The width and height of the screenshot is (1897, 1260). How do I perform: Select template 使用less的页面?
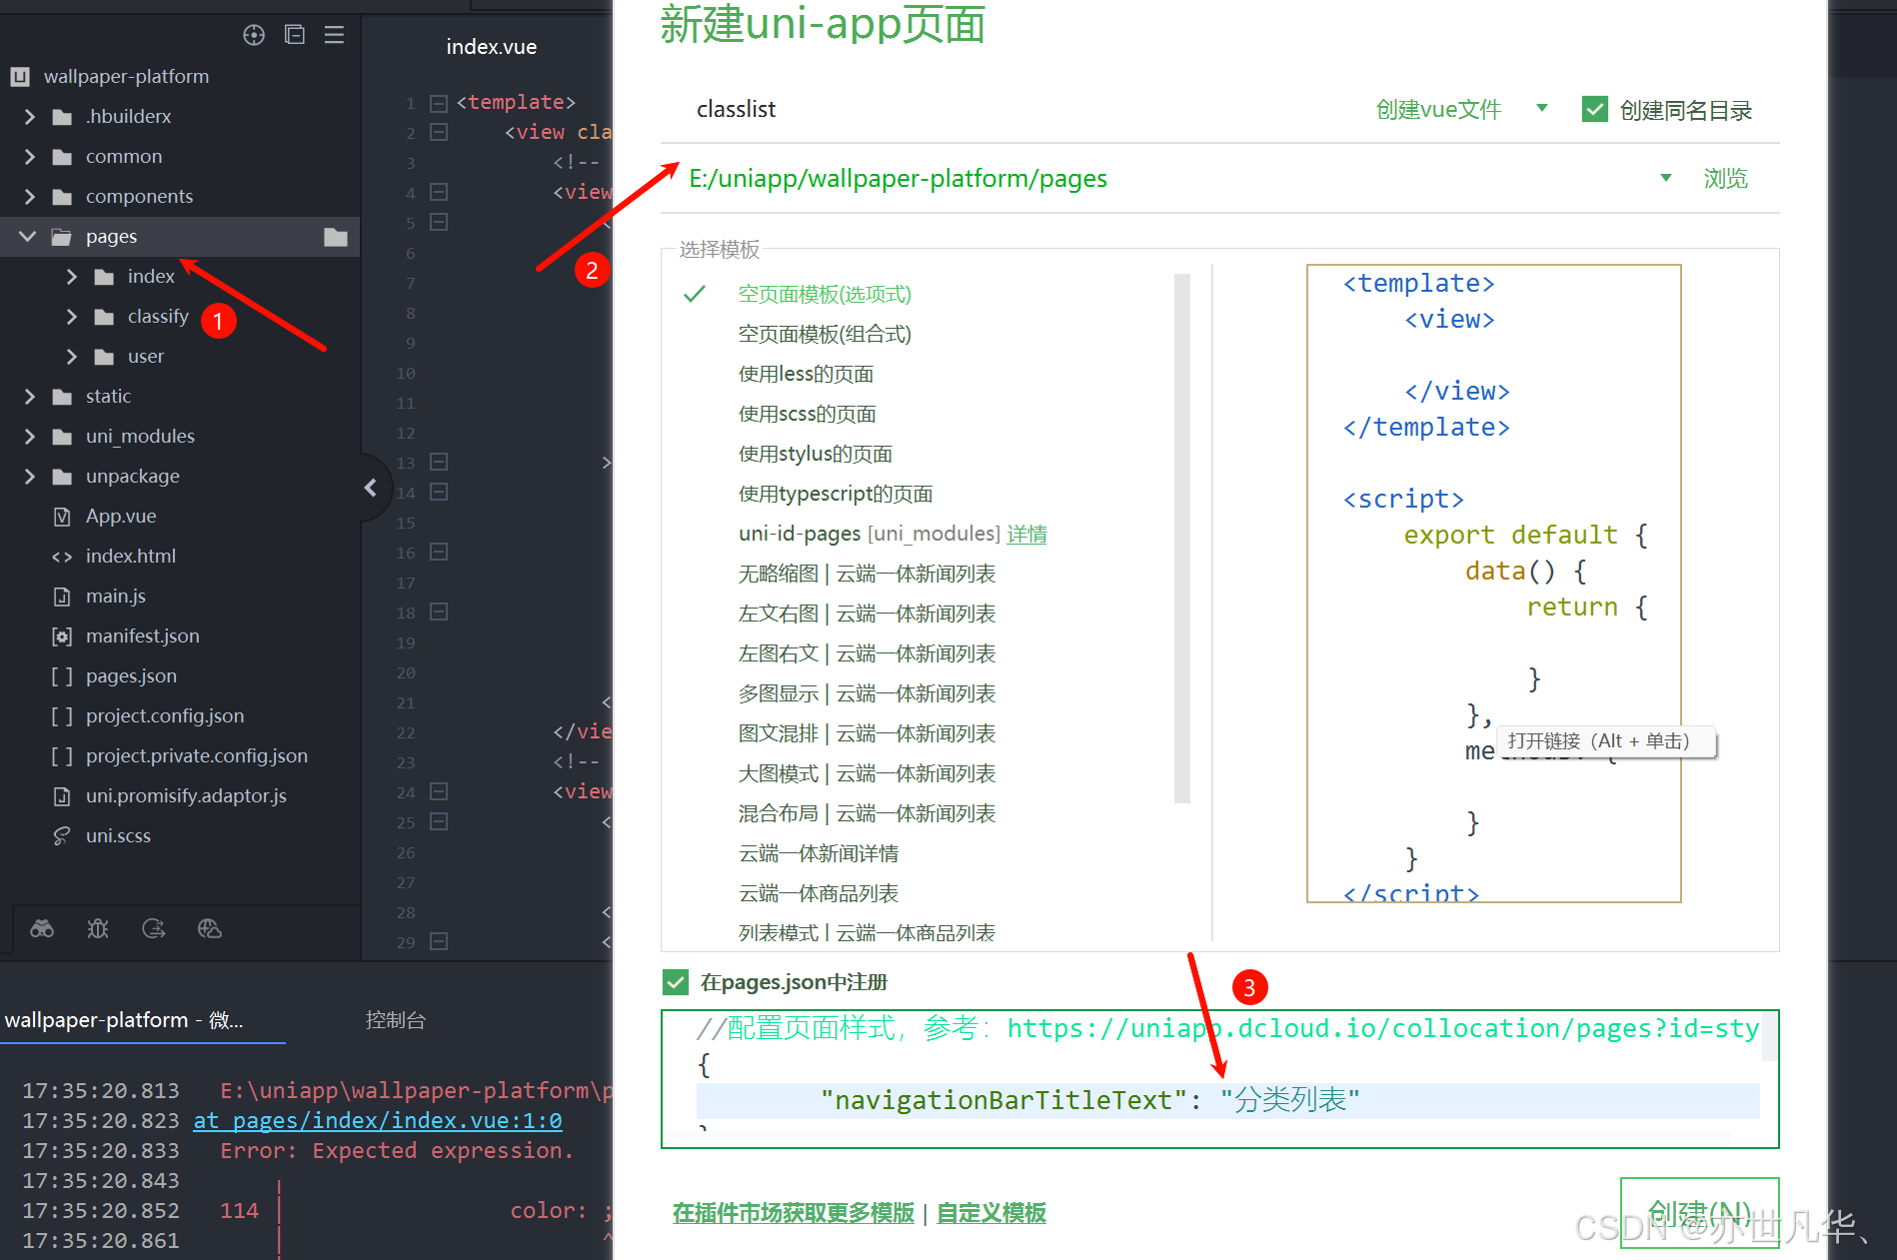pos(806,374)
